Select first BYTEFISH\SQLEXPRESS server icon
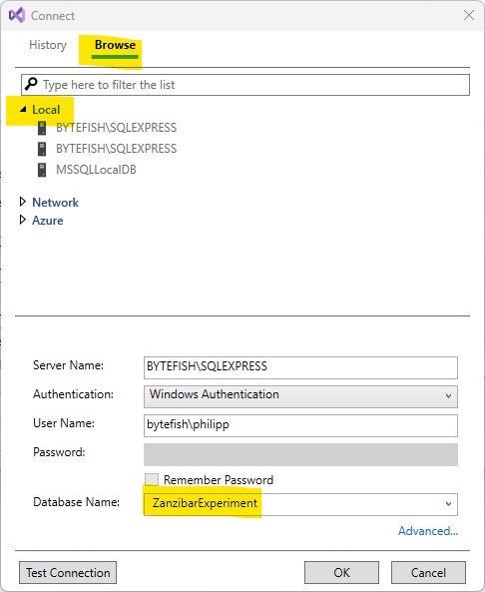 click(x=42, y=128)
